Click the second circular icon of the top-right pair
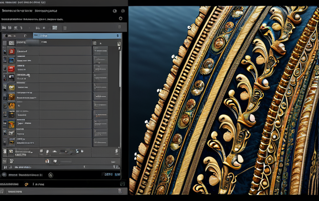The width and height of the screenshot is (319, 201). (123, 11)
